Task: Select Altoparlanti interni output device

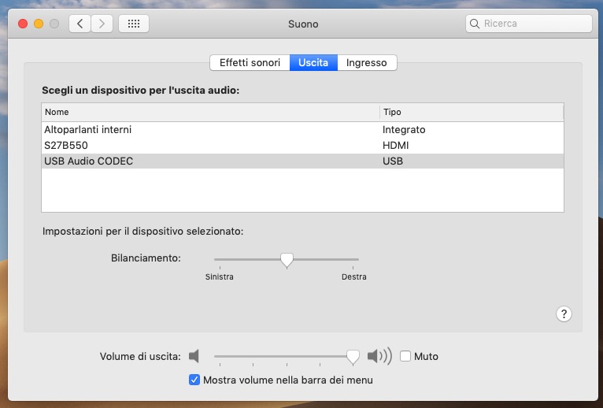Action: click(88, 129)
